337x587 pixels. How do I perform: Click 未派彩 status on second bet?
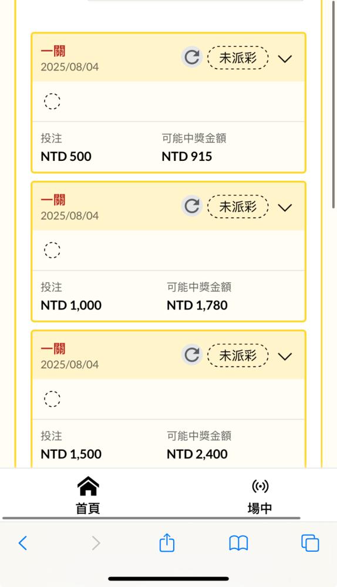[x=238, y=206]
